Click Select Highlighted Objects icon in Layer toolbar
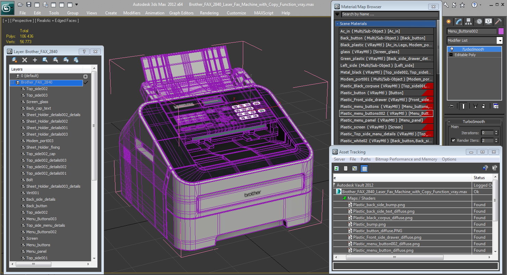This screenshot has height=275, width=507. 45,60
